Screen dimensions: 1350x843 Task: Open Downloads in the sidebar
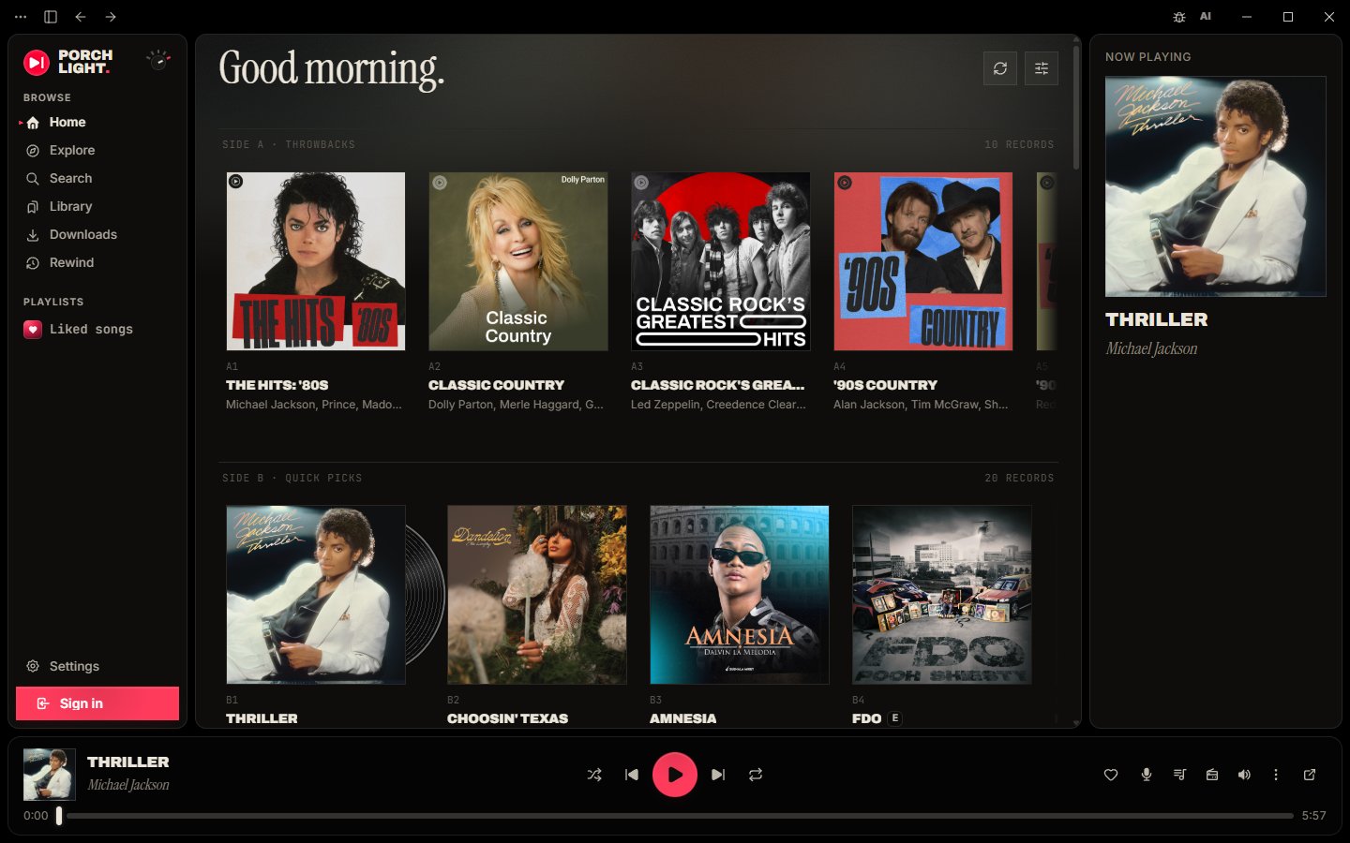[x=97, y=235]
